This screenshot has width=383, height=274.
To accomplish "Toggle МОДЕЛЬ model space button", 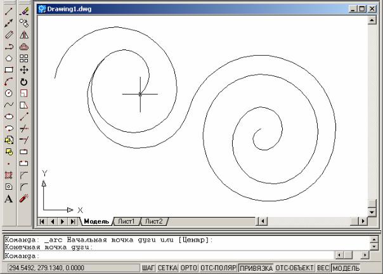I will (346, 268).
